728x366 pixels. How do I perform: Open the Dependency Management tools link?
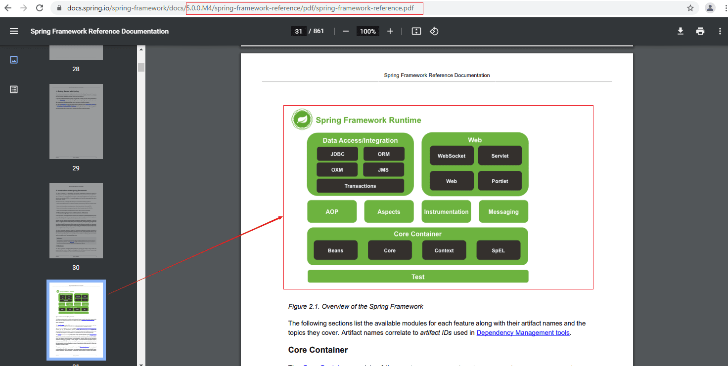[523, 333]
